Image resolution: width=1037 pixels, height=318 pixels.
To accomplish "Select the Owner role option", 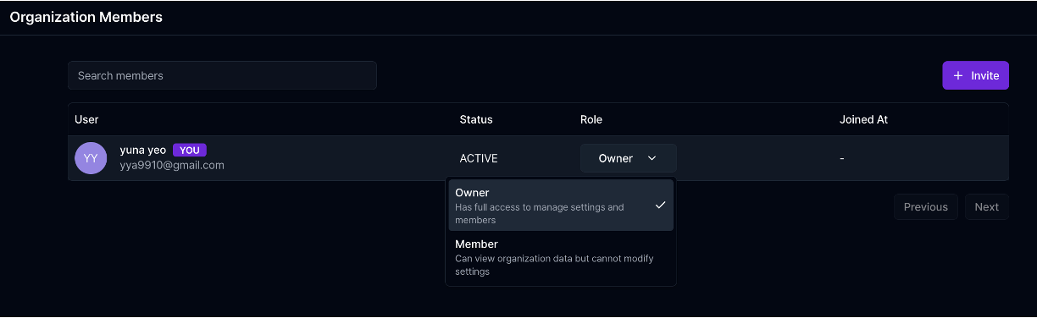I will (x=561, y=206).
